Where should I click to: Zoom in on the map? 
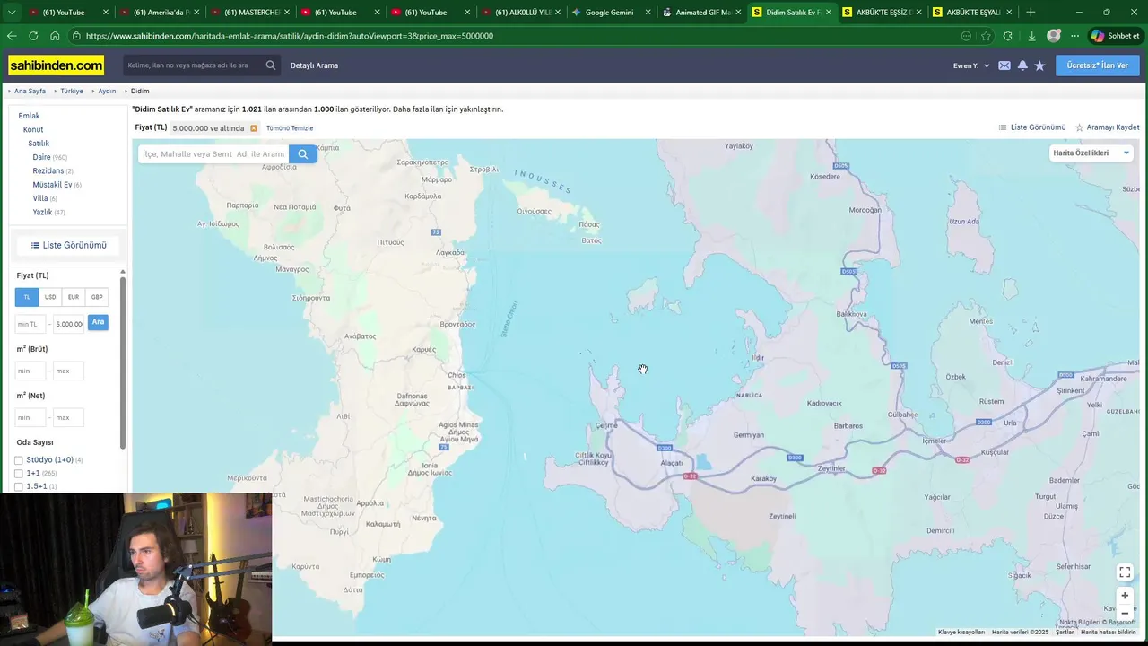[1125, 596]
